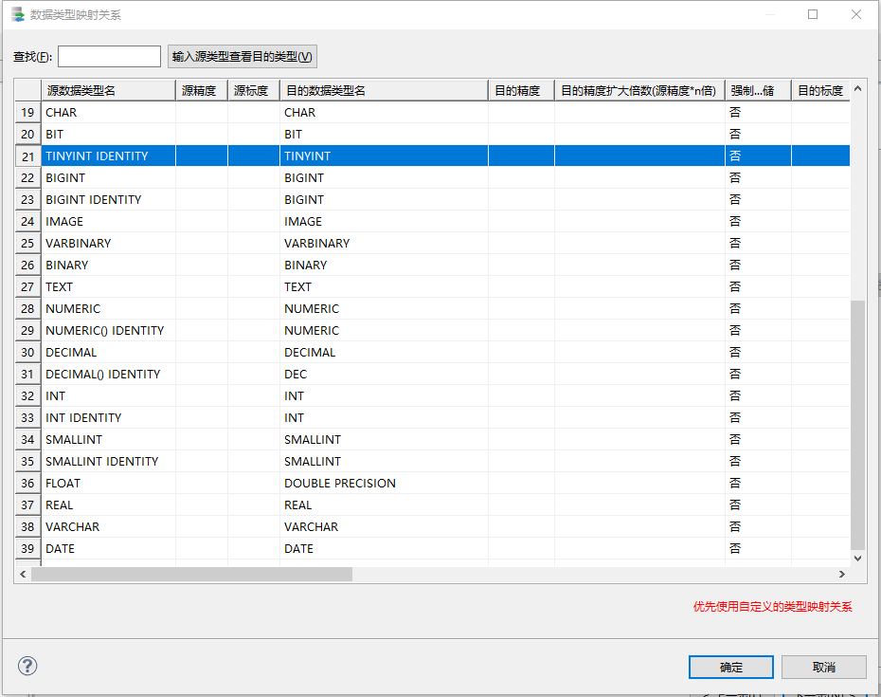Click destination cell DEC
This screenshot has width=881, height=697.
point(385,374)
